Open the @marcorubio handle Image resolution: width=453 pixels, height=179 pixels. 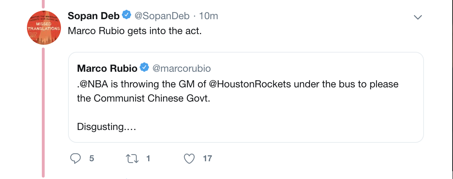pyautogui.click(x=181, y=68)
